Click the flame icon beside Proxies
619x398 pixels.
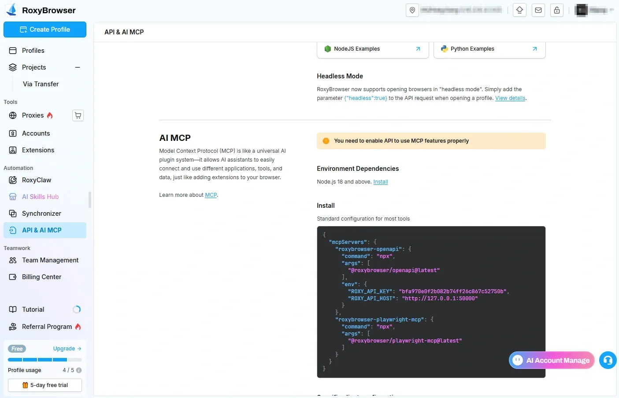pos(50,115)
